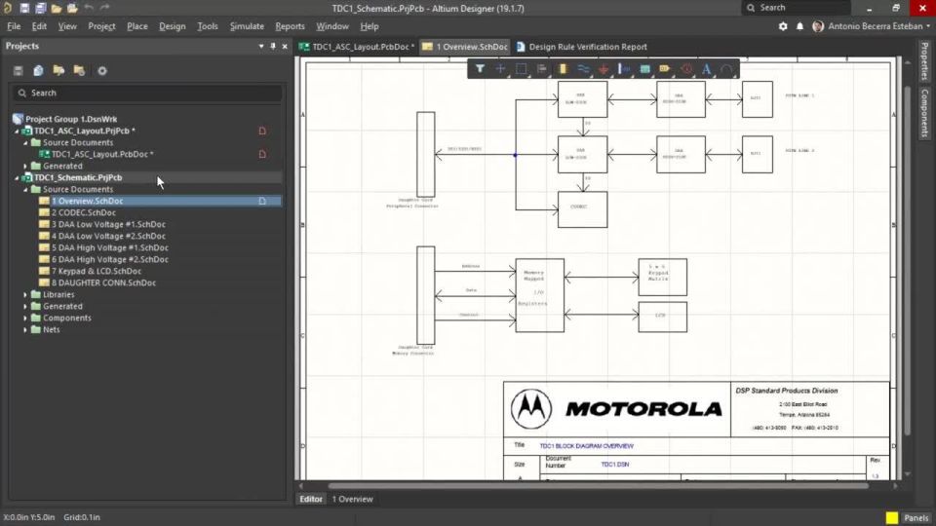This screenshot has height=526, width=936.
Task: Select the place wire tool
Action: coord(583,69)
